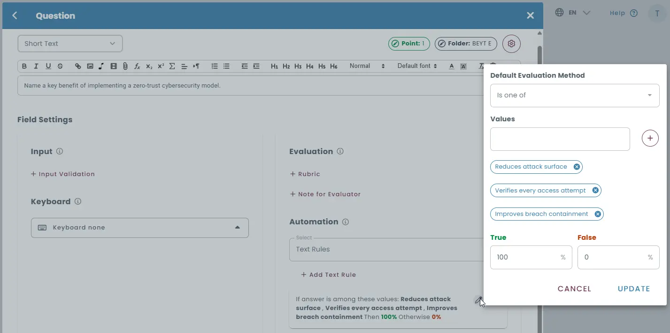Apply italic formatting
The height and width of the screenshot is (333, 670).
pyautogui.click(x=36, y=66)
